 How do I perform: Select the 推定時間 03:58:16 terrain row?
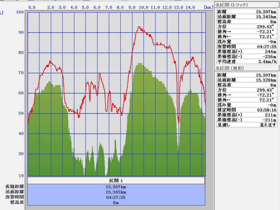click(x=246, y=110)
